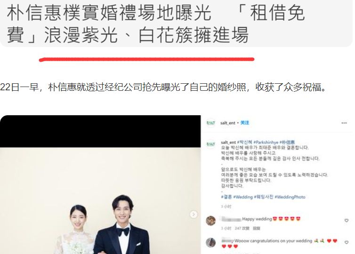Open the congratulations commenter's avatar
This screenshot has width=355, height=254.
tap(210, 242)
